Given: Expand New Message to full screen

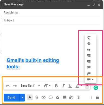Looking at the screenshot, I should click(94, 5).
